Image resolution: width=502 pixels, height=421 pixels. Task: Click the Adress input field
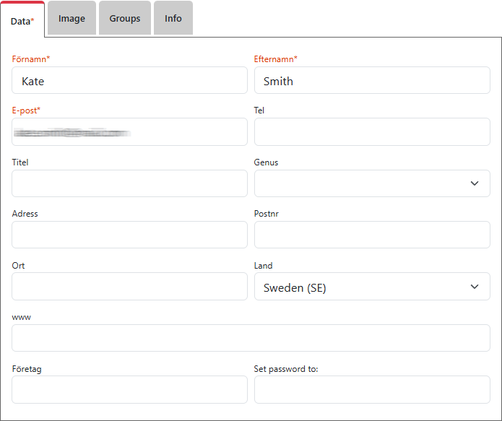pyautogui.click(x=130, y=235)
